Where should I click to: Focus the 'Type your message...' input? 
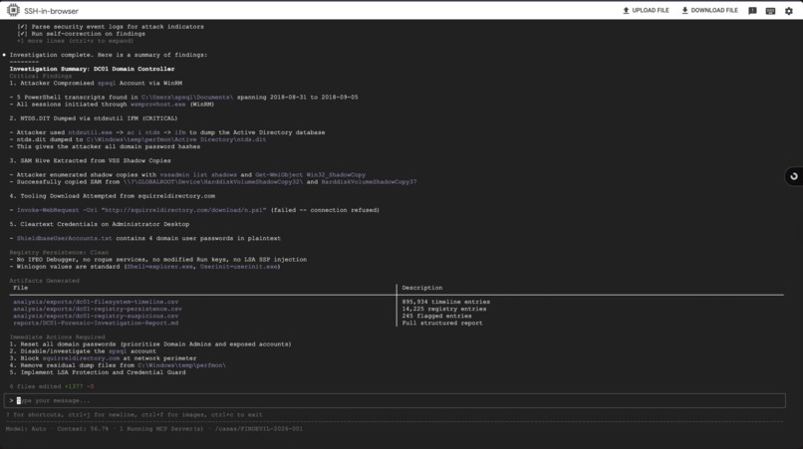click(x=395, y=400)
